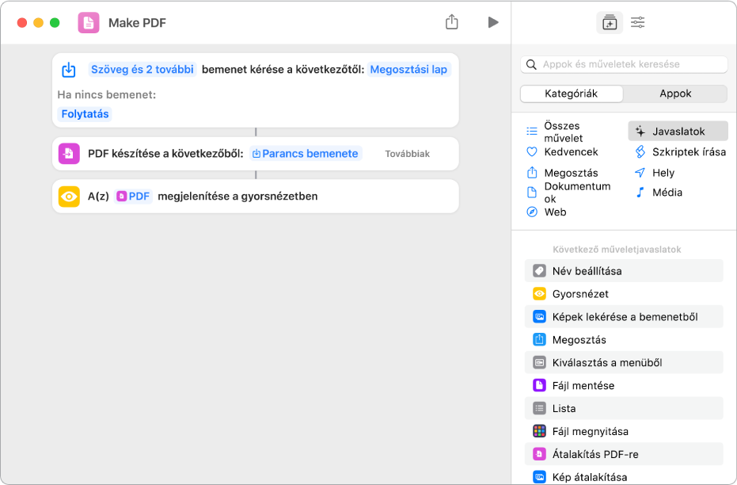This screenshot has height=485, width=737.
Task: Click the input receive action icon
Action: click(x=69, y=70)
